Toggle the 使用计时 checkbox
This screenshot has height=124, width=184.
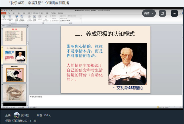pos(51,18)
